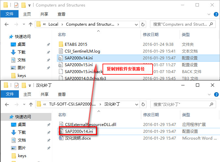This screenshot has height=162, width=220.
Task: Click TLF-SOFT-CSI.SAP2000 breadcrumb segment
Action: point(72,104)
